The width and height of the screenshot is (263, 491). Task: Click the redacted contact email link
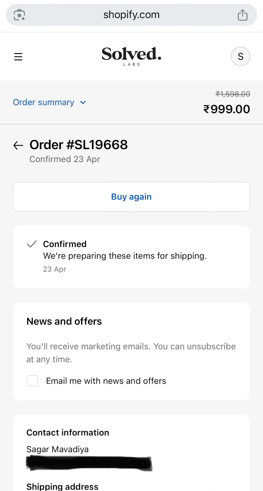coord(89,463)
